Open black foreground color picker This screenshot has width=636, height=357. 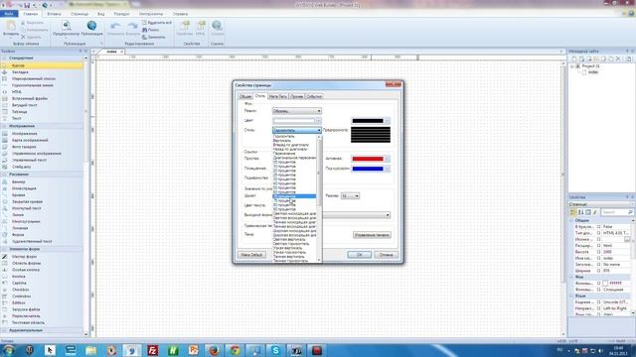(371, 121)
